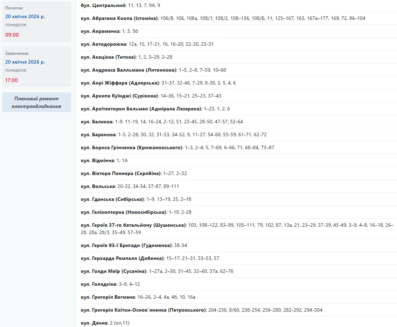Click the вул. Балкова street name
Image resolution: width=397 pixels, height=327 pixels.
(x=97, y=122)
